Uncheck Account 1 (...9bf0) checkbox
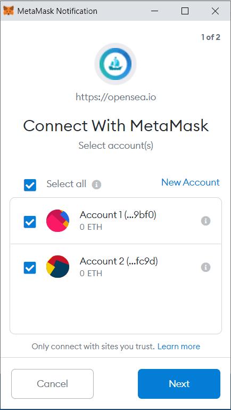The image size is (231, 410). point(30,222)
